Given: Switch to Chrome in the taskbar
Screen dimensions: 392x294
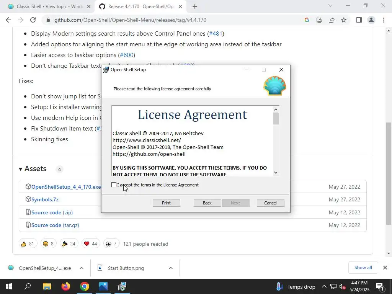Looking at the screenshot, I should [85, 286].
